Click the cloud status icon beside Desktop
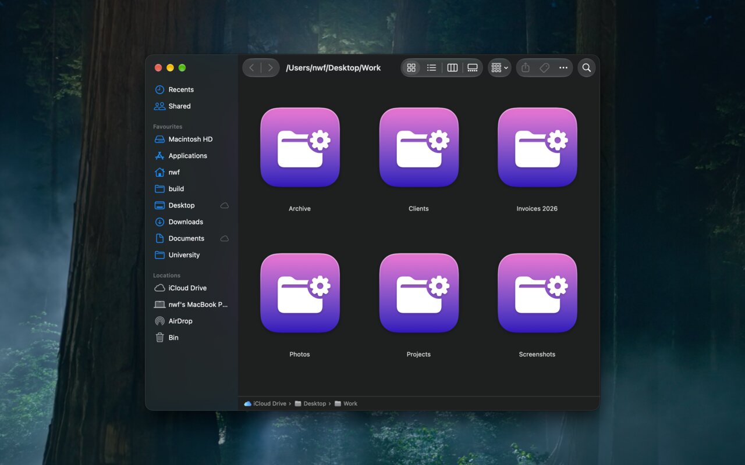745x465 pixels. tap(225, 206)
